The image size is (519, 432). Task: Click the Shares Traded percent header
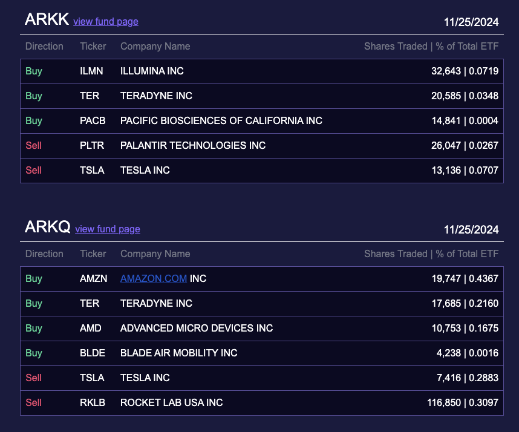[x=431, y=46]
